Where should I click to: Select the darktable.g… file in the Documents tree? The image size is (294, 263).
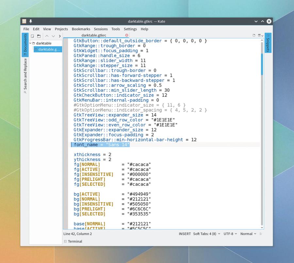48,49
